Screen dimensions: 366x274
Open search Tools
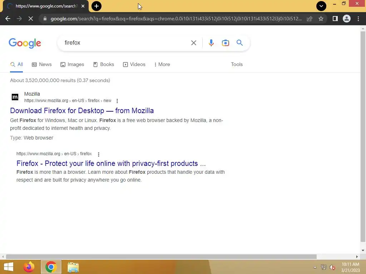pyautogui.click(x=237, y=65)
